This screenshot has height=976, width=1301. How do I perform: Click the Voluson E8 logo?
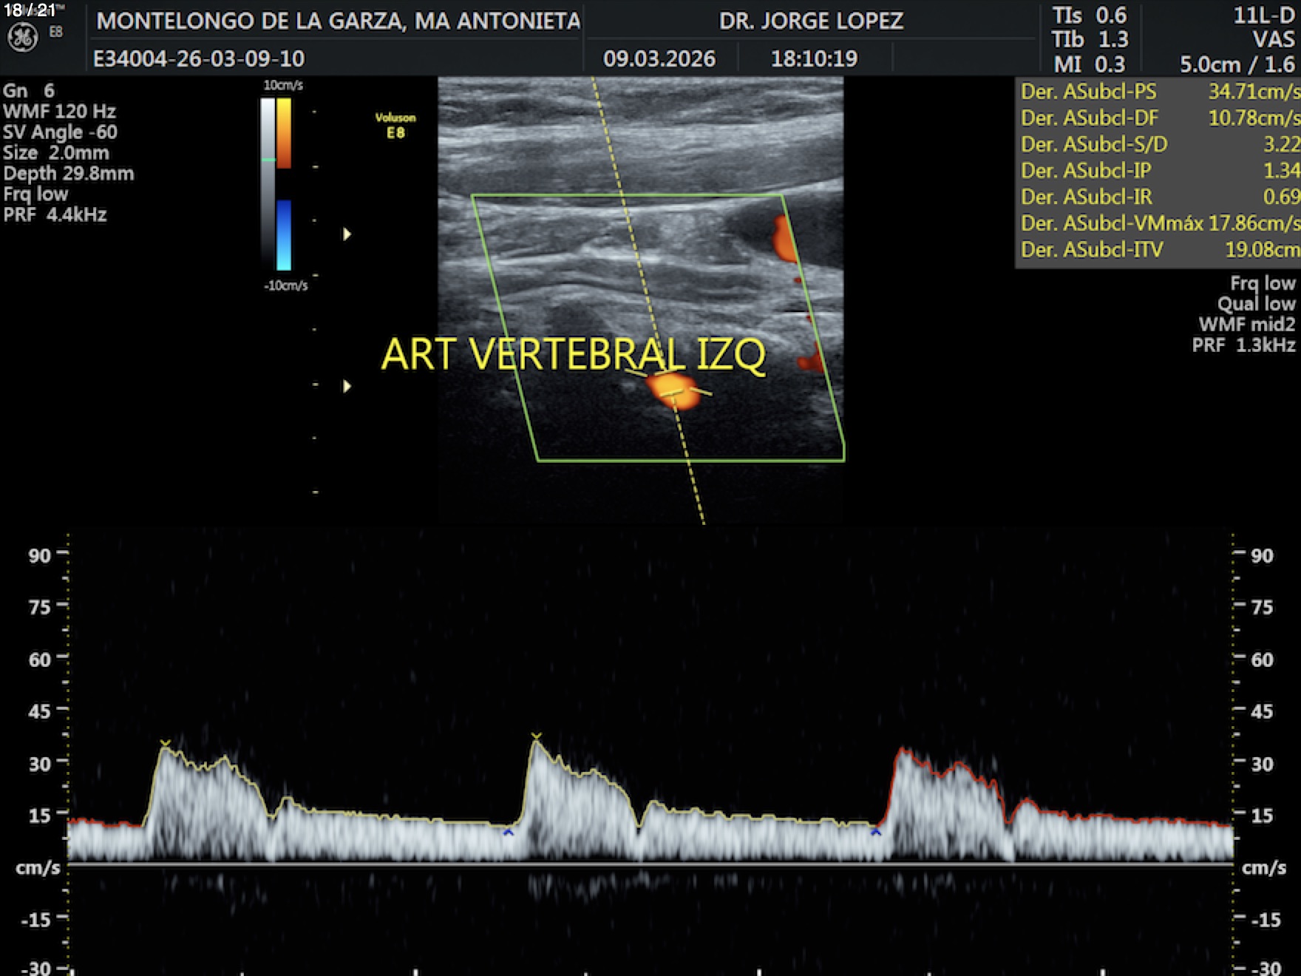tap(395, 126)
